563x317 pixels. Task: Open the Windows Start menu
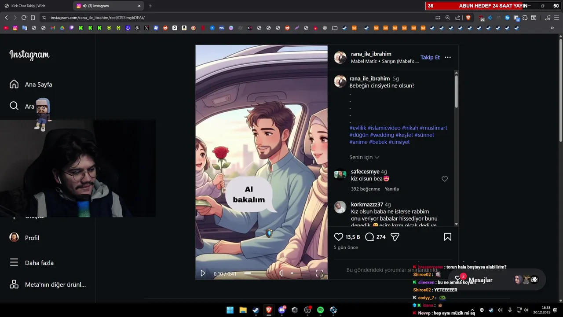point(230,310)
